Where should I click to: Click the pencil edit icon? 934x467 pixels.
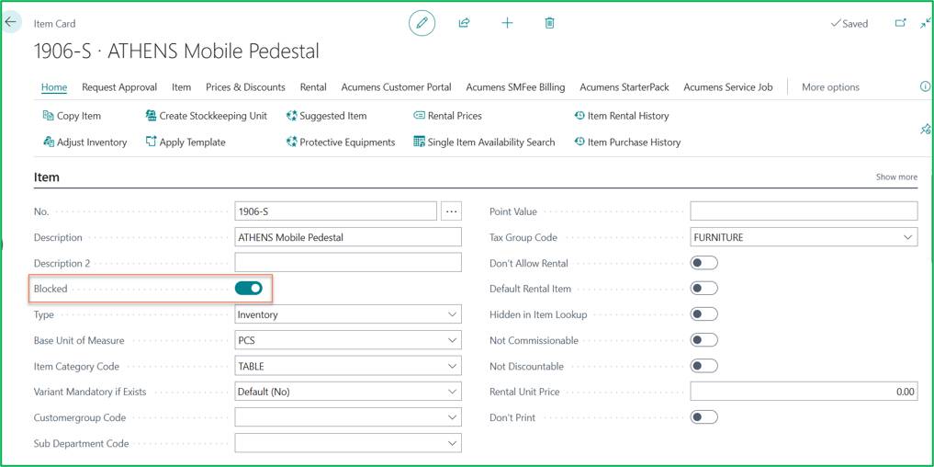click(x=422, y=23)
